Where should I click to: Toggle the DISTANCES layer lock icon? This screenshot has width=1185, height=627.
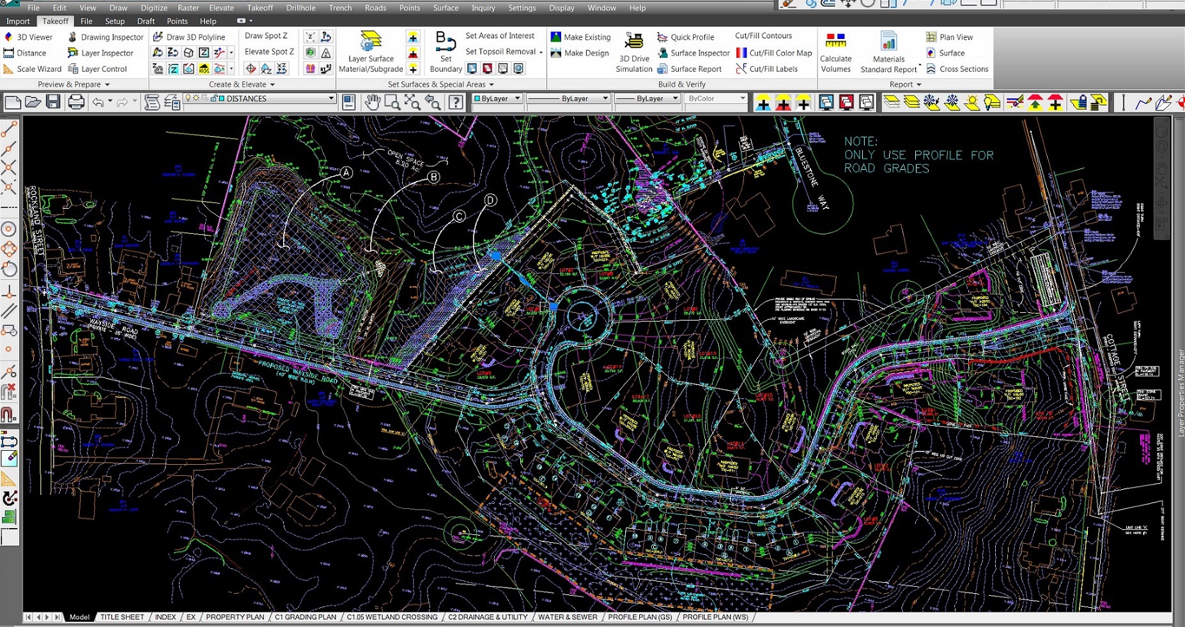(x=213, y=98)
